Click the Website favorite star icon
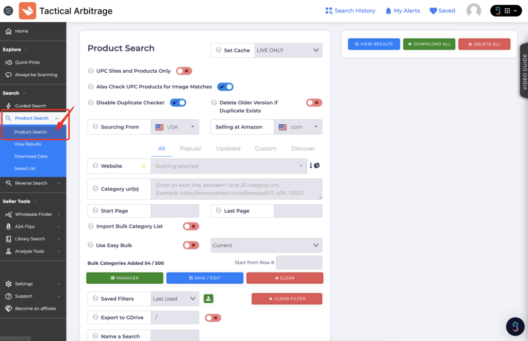528x341 pixels. coord(144,166)
